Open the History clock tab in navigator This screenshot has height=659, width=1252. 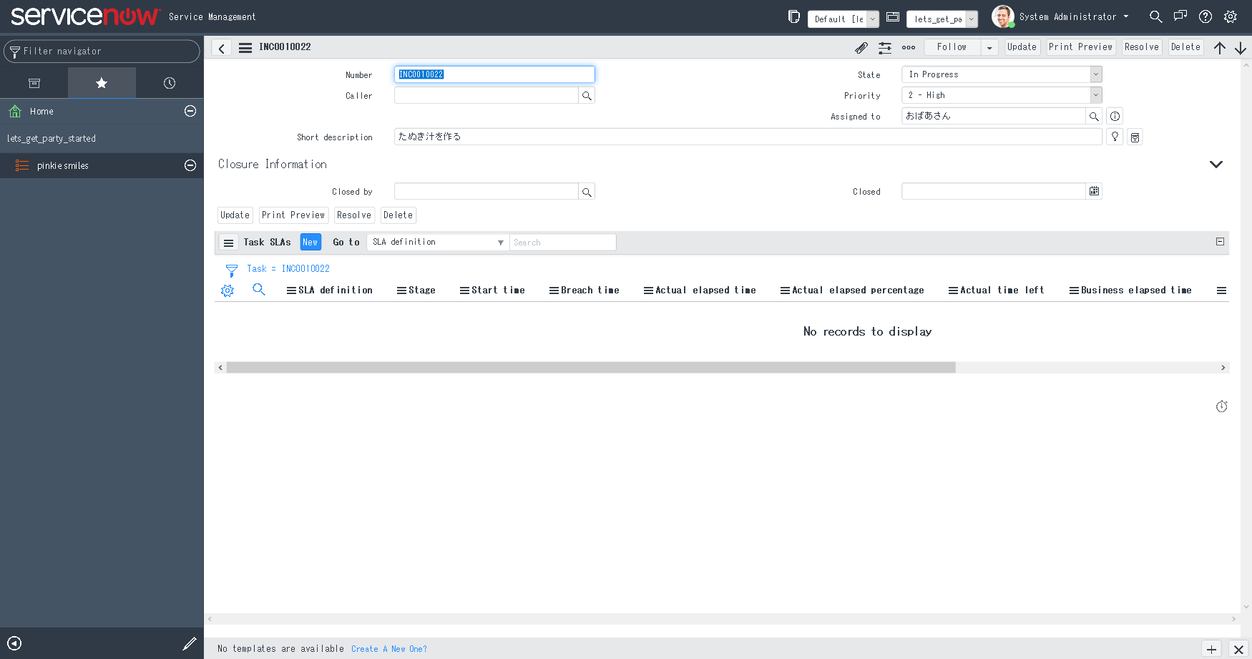point(169,83)
